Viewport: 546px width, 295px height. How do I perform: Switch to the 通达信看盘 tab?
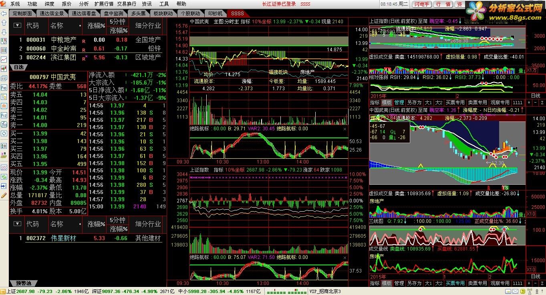point(84,13)
